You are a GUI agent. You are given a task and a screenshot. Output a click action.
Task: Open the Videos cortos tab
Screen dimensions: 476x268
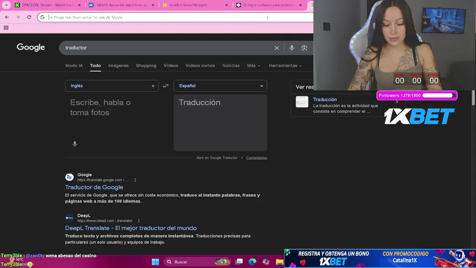(200, 66)
